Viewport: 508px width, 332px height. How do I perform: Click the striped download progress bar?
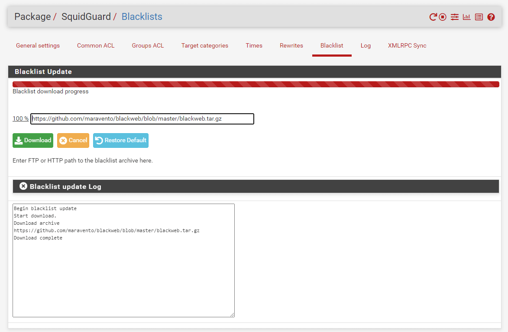[x=256, y=84]
